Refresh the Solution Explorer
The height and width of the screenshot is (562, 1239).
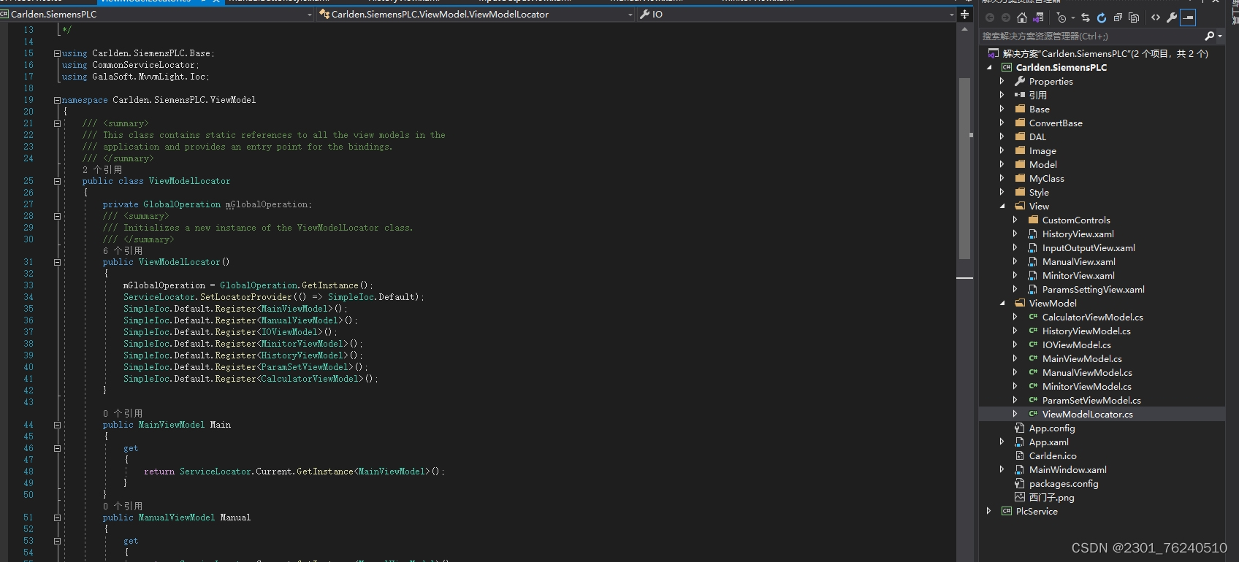(1102, 18)
